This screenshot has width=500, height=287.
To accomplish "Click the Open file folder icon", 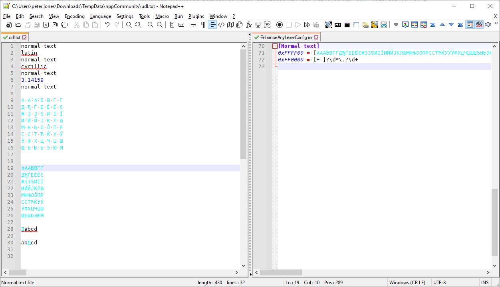I will [x=18, y=25].
